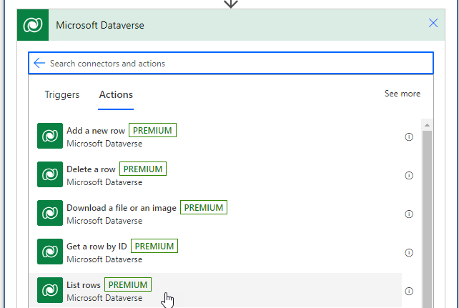Click the back arrow in search box

[x=39, y=64]
